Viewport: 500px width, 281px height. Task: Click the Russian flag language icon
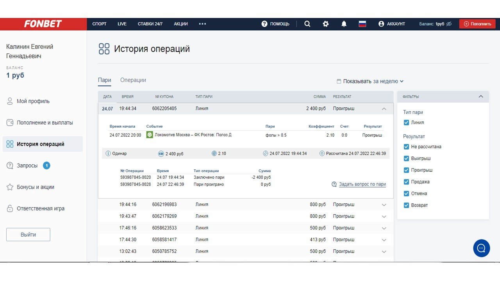[x=362, y=24]
